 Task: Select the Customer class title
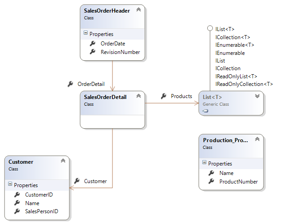click(21, 162)
